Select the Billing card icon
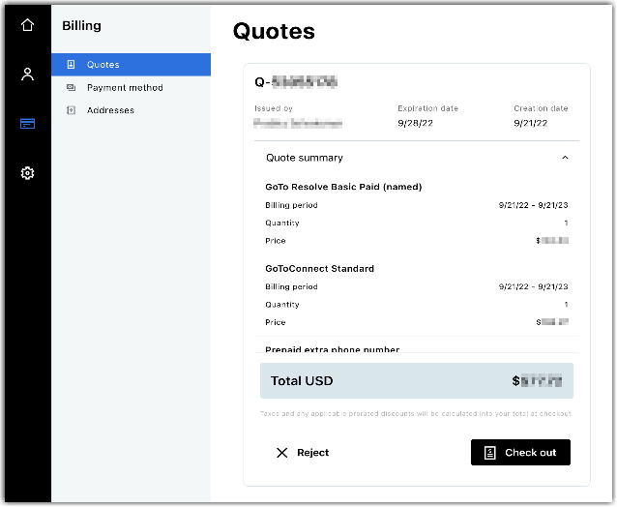Image resolution: width=617 pixels, height=507 pixels. pyautogui.click(x=27, y=124)
